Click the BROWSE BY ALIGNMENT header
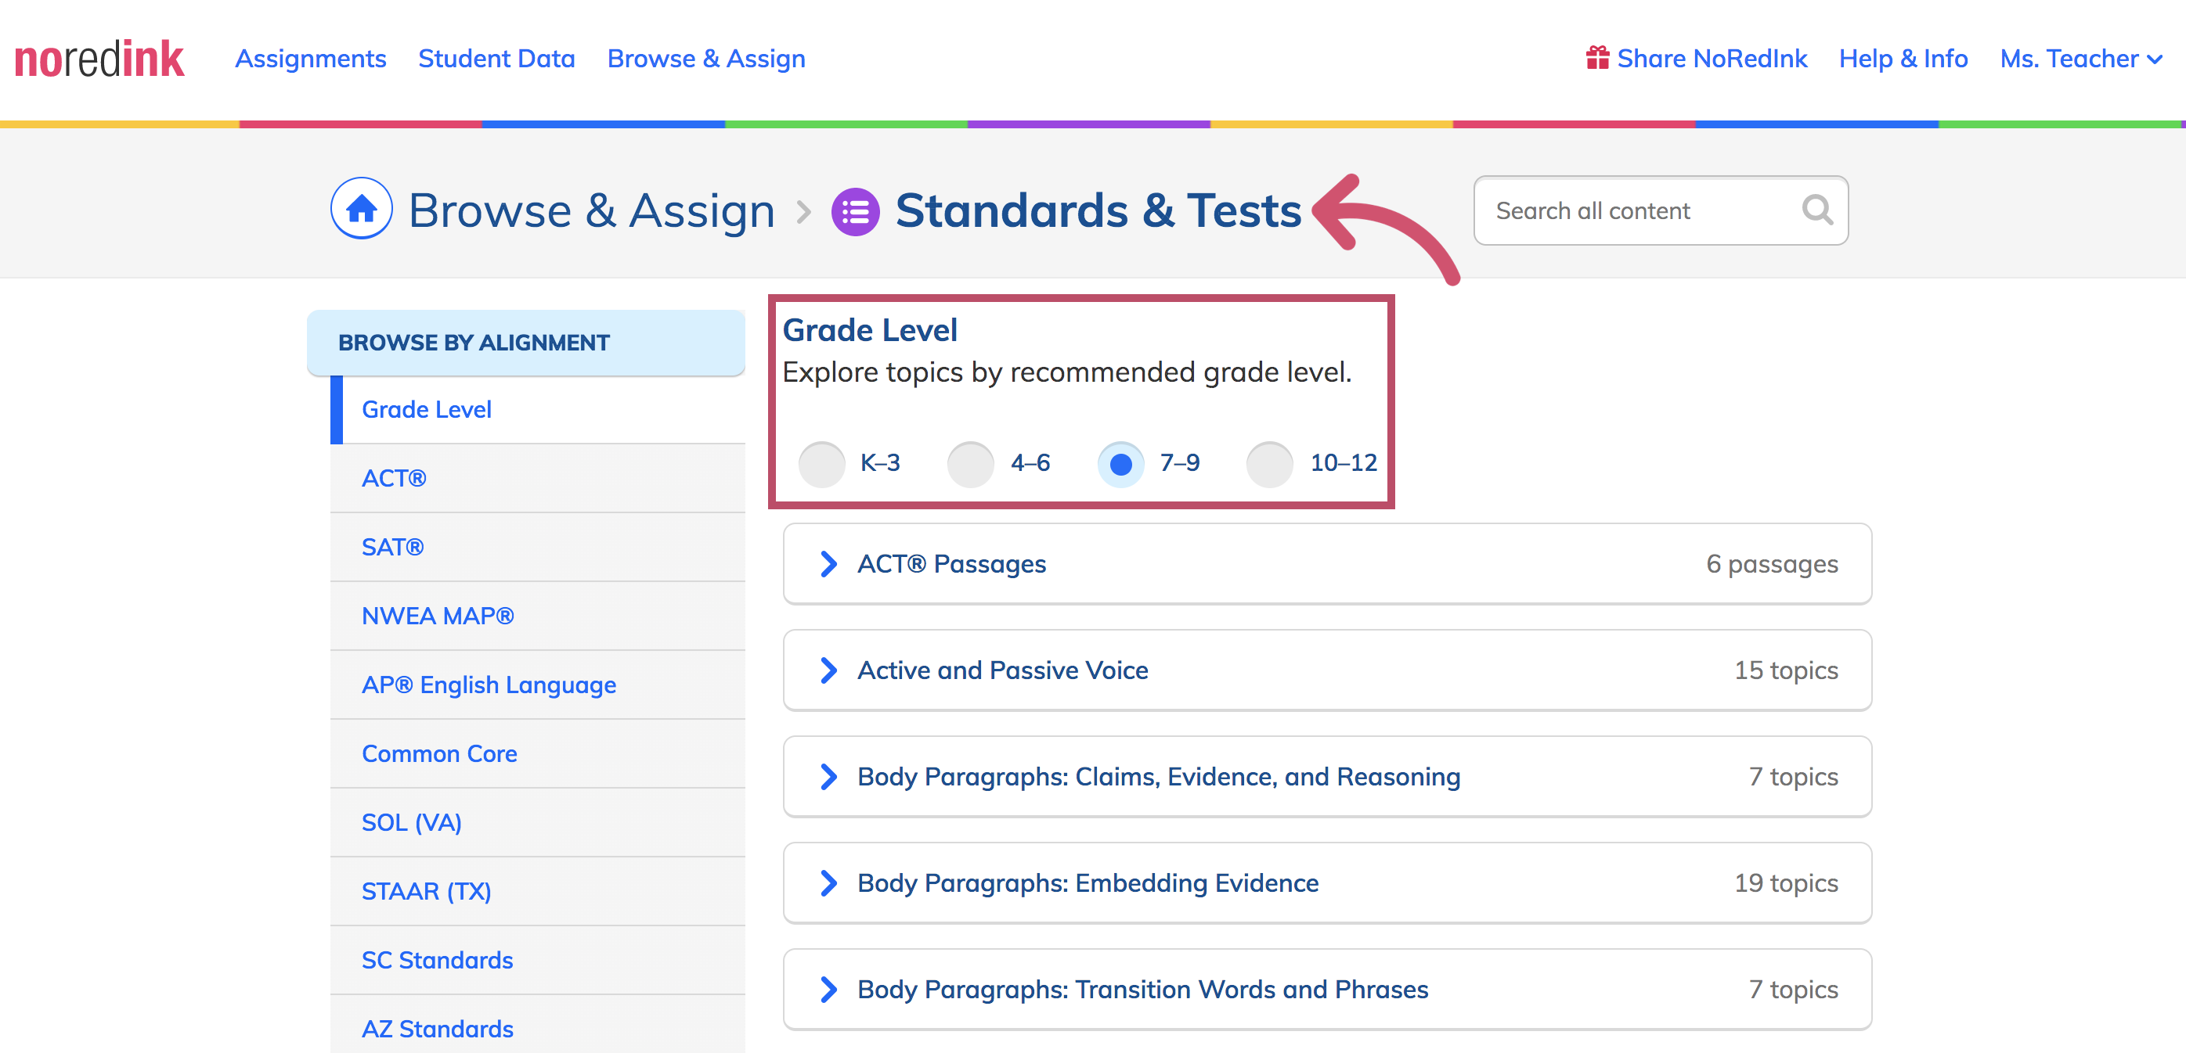Image resolution: width=2186 pixels, height=1053 pixels. [x=526, y=343]
